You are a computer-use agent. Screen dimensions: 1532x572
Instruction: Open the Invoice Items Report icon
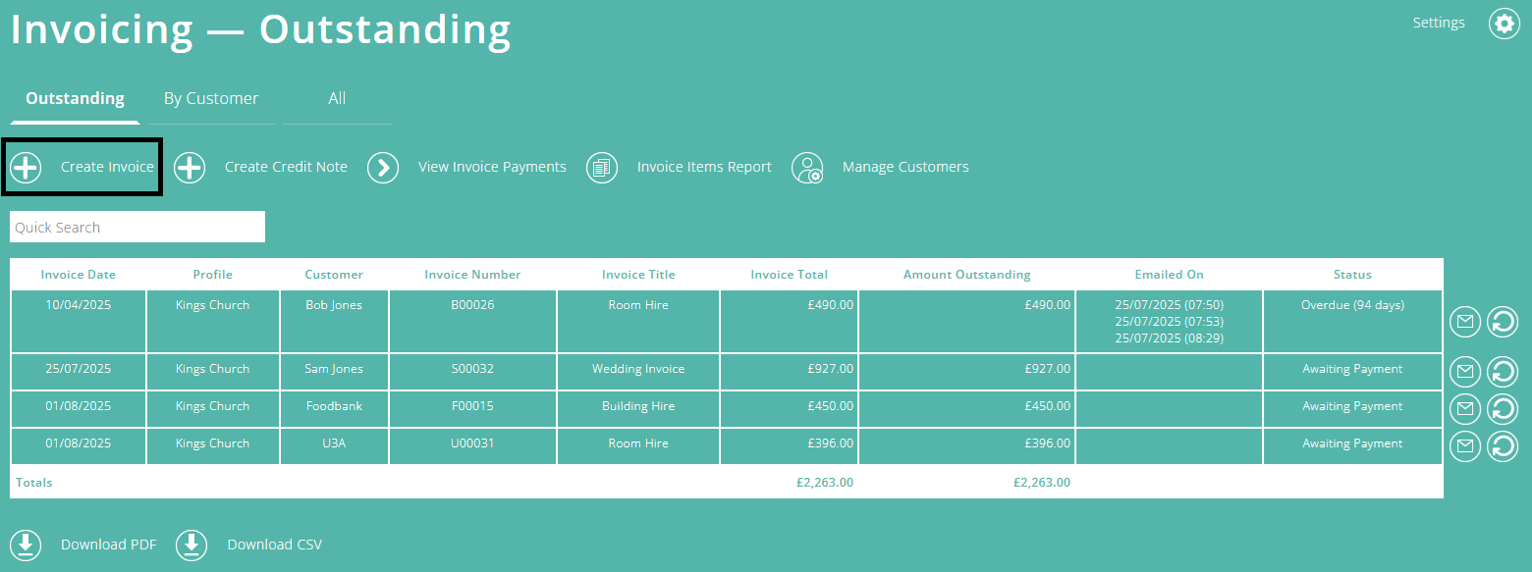point(602,168)
